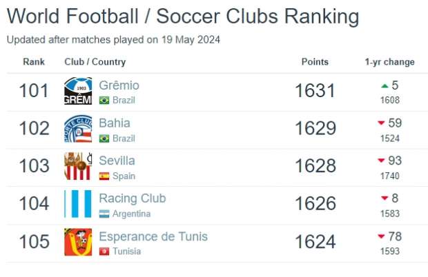Click the Spain flag icon
Viewport: 428px width, 277px height.
tap(104, 176)
